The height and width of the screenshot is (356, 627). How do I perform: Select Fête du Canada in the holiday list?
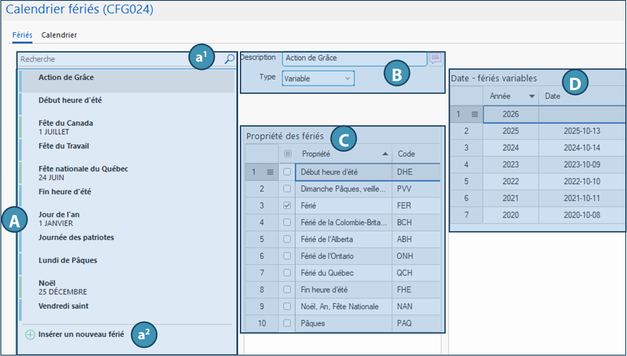[65, 127]
